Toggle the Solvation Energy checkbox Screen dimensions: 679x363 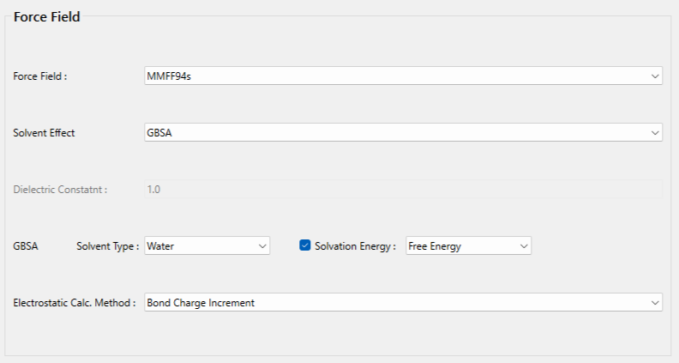point(304,245)
